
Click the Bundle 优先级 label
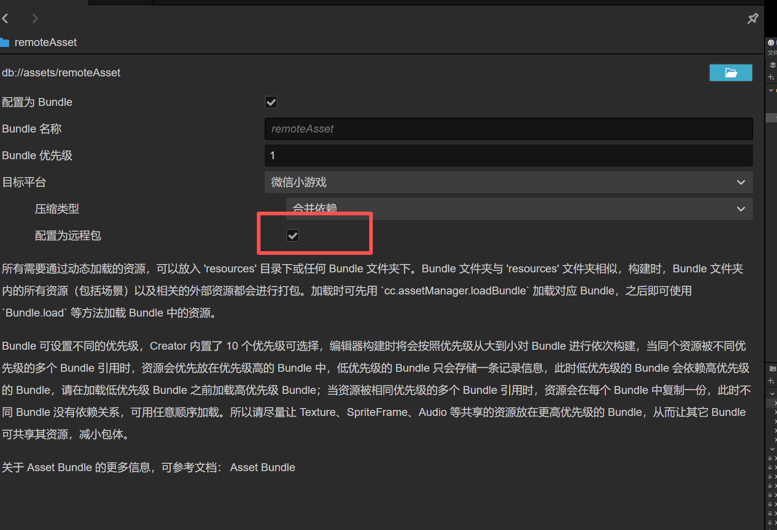tap(37, 156)
